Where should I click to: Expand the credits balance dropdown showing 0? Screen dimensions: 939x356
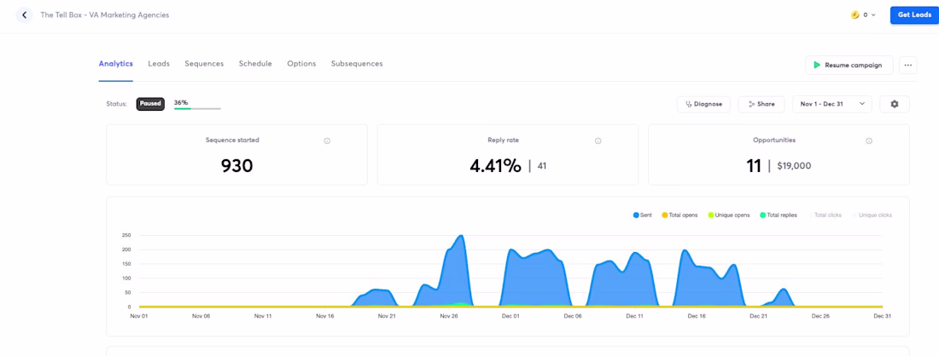tap(863, 15)
